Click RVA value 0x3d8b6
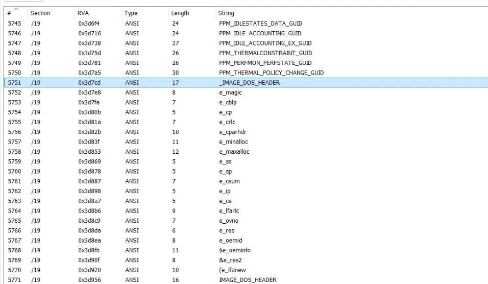488x284 pixels. click(89, 211)
